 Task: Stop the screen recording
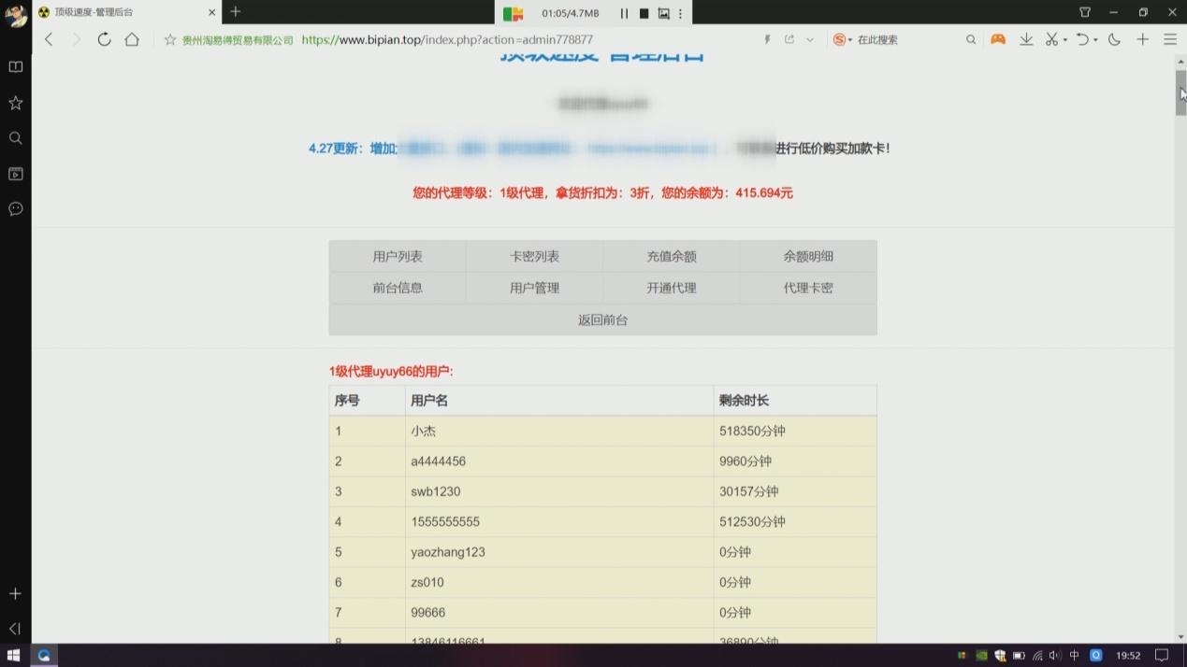click(x=644, y=13)
